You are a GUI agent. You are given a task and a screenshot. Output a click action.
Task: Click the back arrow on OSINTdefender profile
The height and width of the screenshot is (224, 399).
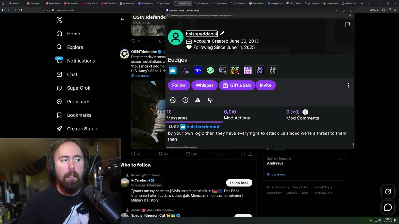[x=122, y=19]
